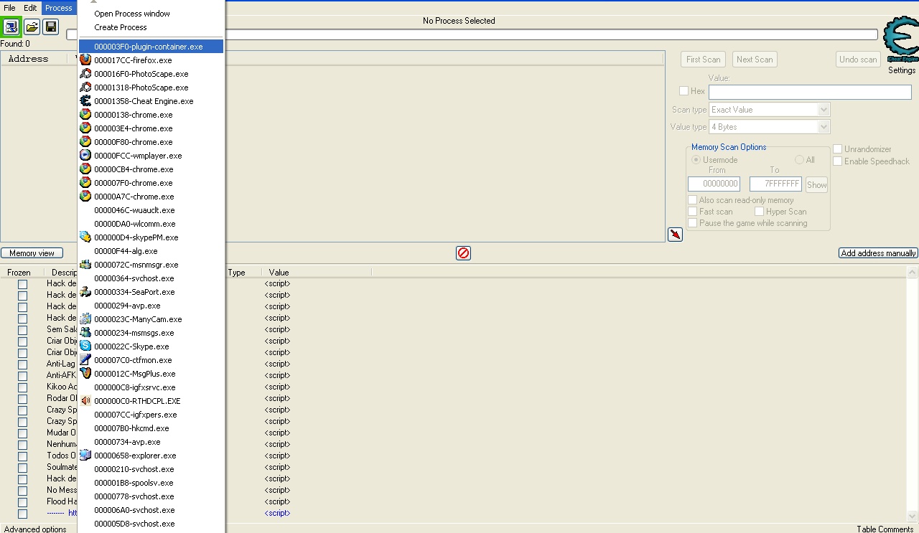Tick the Frozen checkbox for Soulmate row
Viewport: 919px width, 533px height.
click(22, 468)
